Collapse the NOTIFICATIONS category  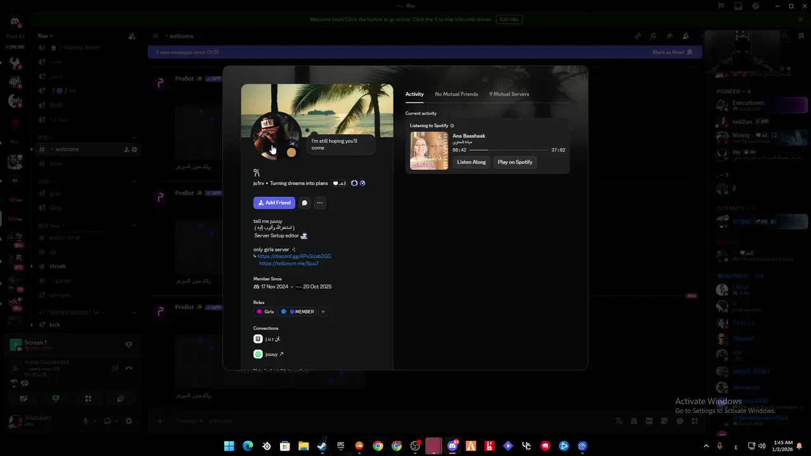70,313
